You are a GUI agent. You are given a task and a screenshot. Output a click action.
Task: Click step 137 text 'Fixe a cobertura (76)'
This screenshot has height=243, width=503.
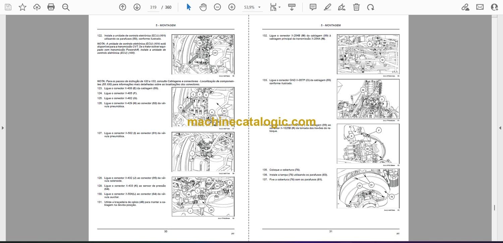pyautogui.click(x=296, y=180)
